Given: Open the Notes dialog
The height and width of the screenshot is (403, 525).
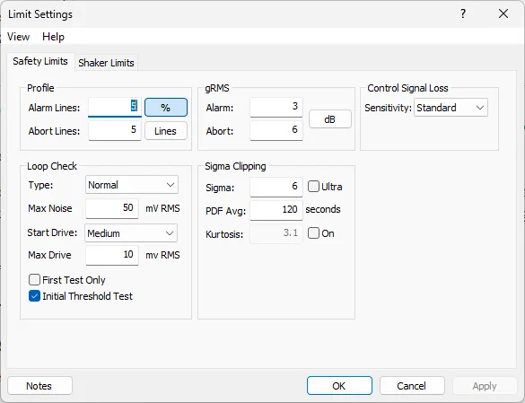Looking at the screenshot, I should (39, 386).
